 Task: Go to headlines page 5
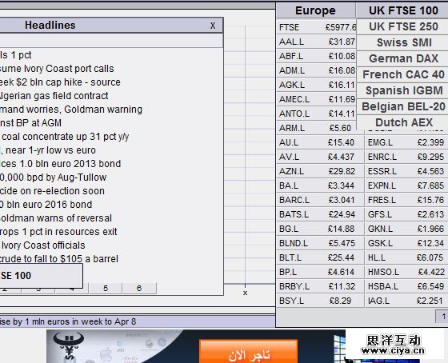point(106,288)
